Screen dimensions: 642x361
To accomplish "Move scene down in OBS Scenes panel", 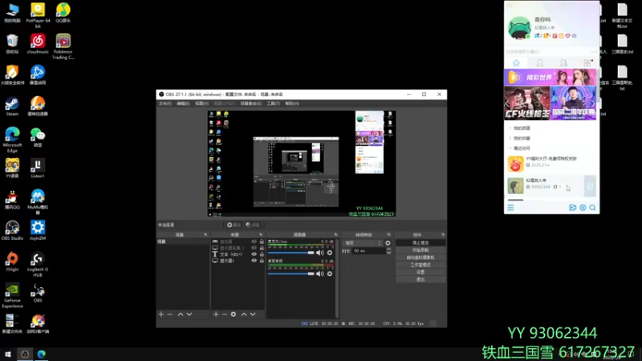I will click(x=189, y=314).
